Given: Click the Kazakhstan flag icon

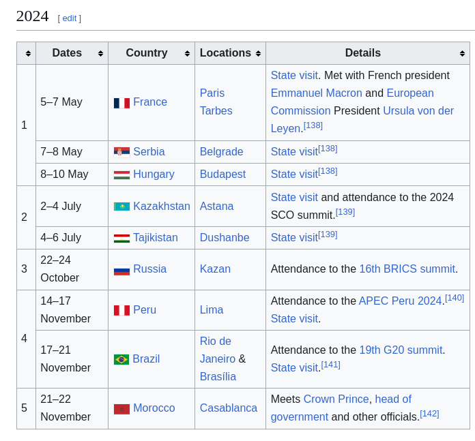Looking at the screenshot, I should click(x=121, y=207).
